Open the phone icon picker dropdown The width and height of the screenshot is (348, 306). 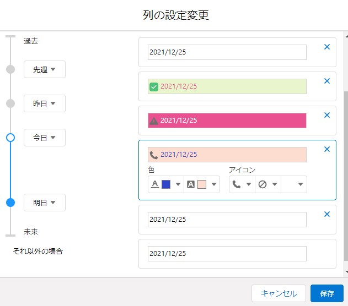[242, 184]
